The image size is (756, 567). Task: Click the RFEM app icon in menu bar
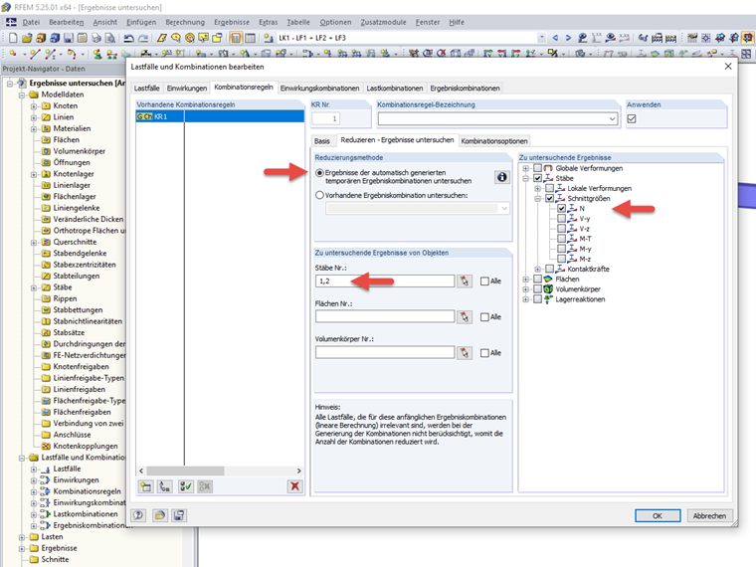coord(11,22)
